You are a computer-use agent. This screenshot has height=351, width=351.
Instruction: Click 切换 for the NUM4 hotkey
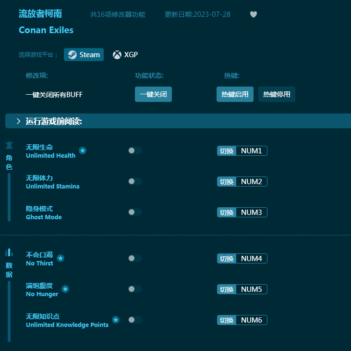pyautogui.click(x=227, y=258)
